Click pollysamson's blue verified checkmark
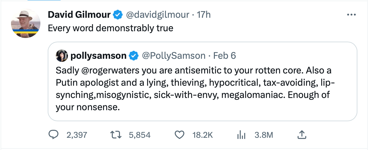Image resolution: width=369 pixels, height=150 pixels. [133, 55]
